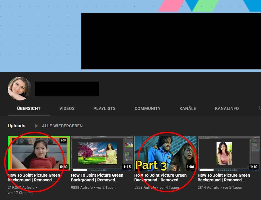Screen dimensions: 261x200
Task: Select the ÜBERSICHT tab
Action: [x=29, y=108]
